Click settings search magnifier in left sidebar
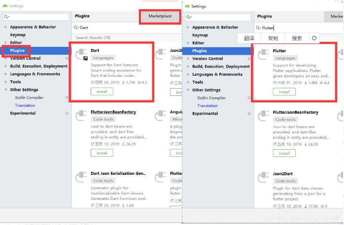This screenshot has width=344, height=225. [7, 17]
